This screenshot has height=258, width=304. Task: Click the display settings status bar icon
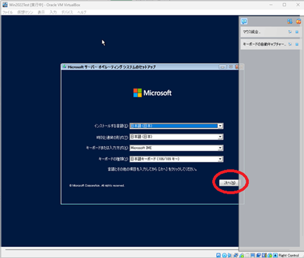pos(253,256)
